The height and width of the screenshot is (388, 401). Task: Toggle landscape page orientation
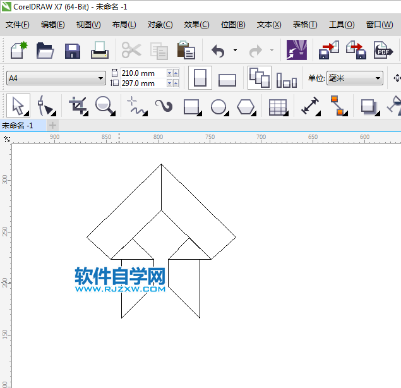(227, 79)
